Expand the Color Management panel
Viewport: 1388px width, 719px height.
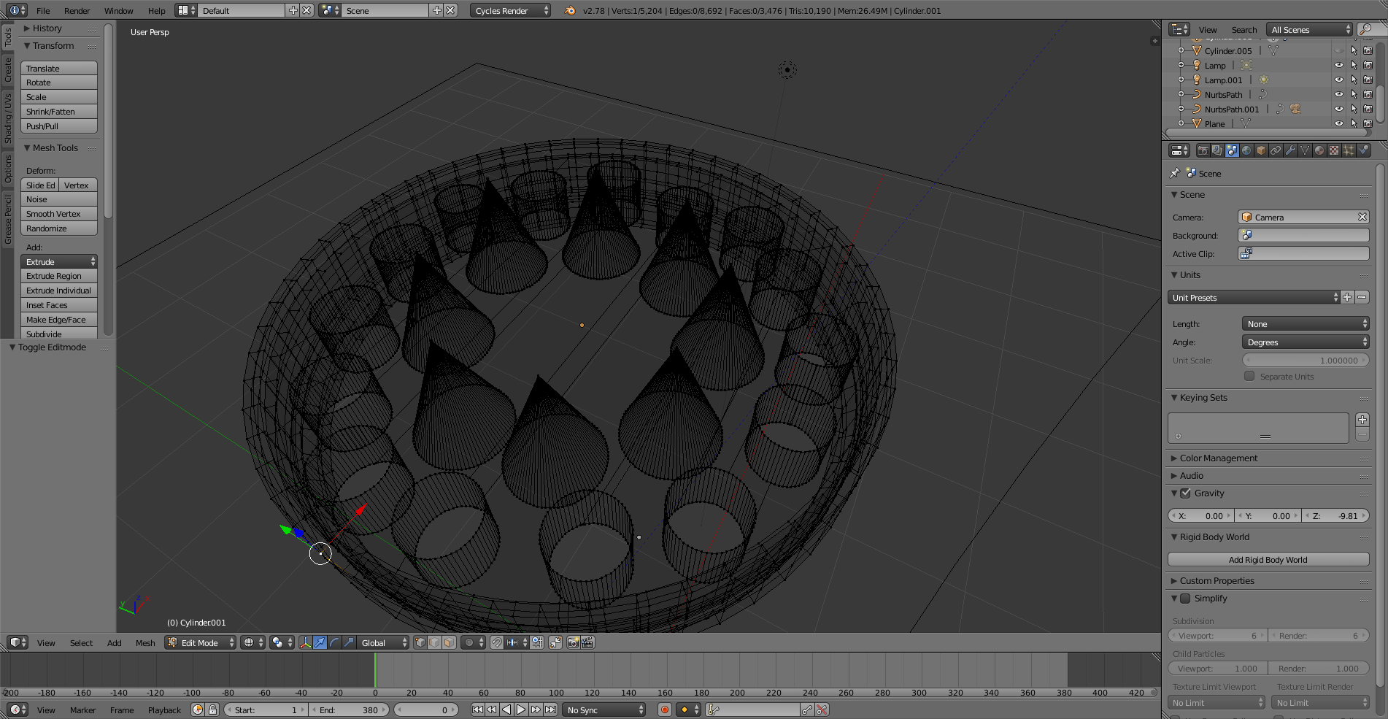click(x=1218, y=458)
